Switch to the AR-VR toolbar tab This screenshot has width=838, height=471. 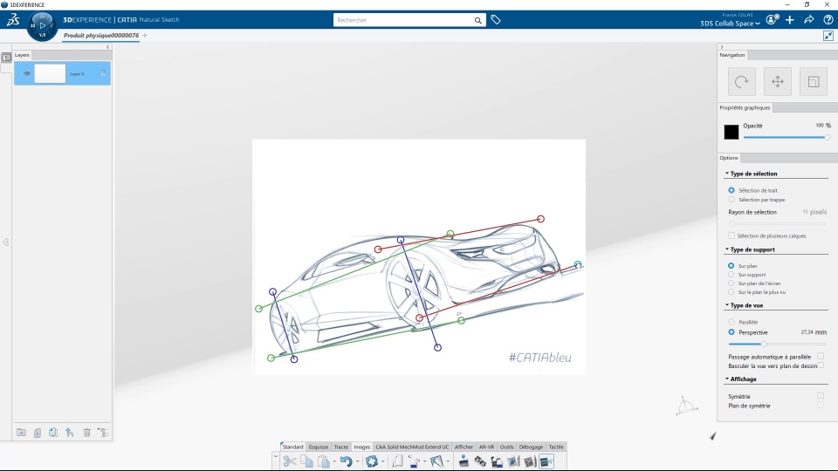[x=486, y=447]
